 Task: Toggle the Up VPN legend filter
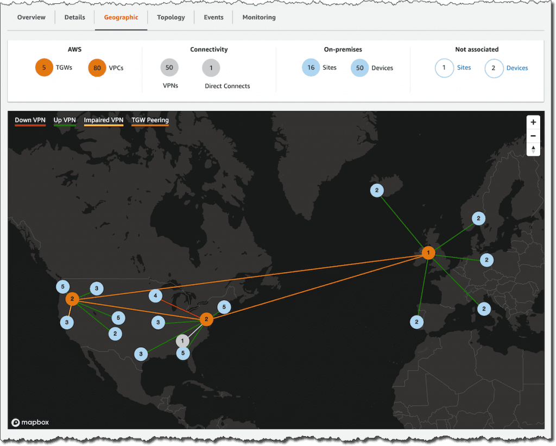click(65, 120)
